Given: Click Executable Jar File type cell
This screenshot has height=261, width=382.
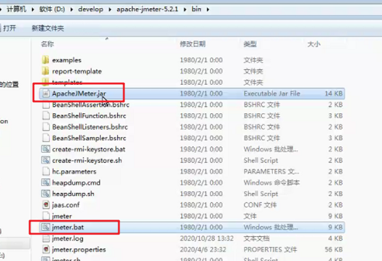Looking at the screenshot, I should coord(272,93).
